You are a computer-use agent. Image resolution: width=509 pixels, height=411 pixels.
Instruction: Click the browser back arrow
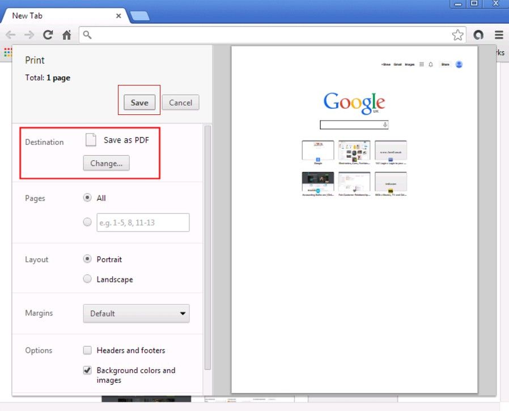pos(11,35)
